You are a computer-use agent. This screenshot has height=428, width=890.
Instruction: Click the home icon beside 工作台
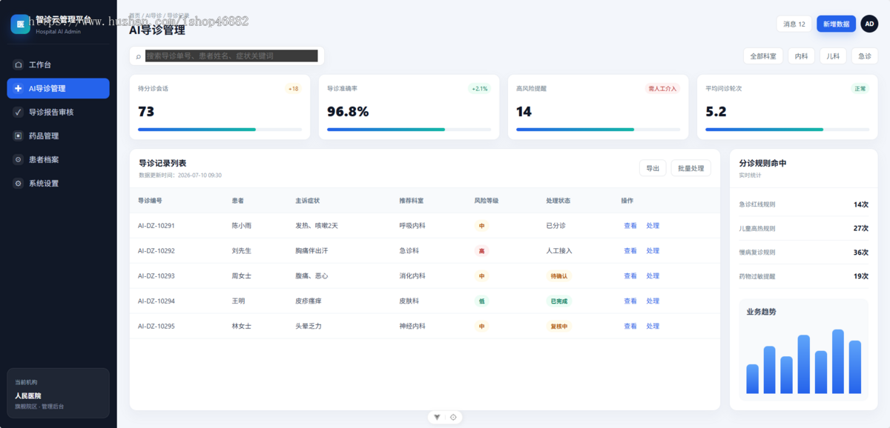(18, 64)
